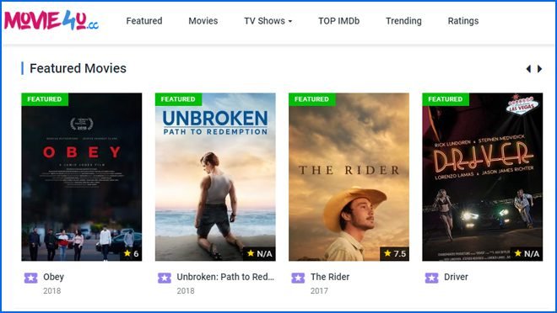Open the Ratings page
The image size is (557, 313).
point(463,21)
